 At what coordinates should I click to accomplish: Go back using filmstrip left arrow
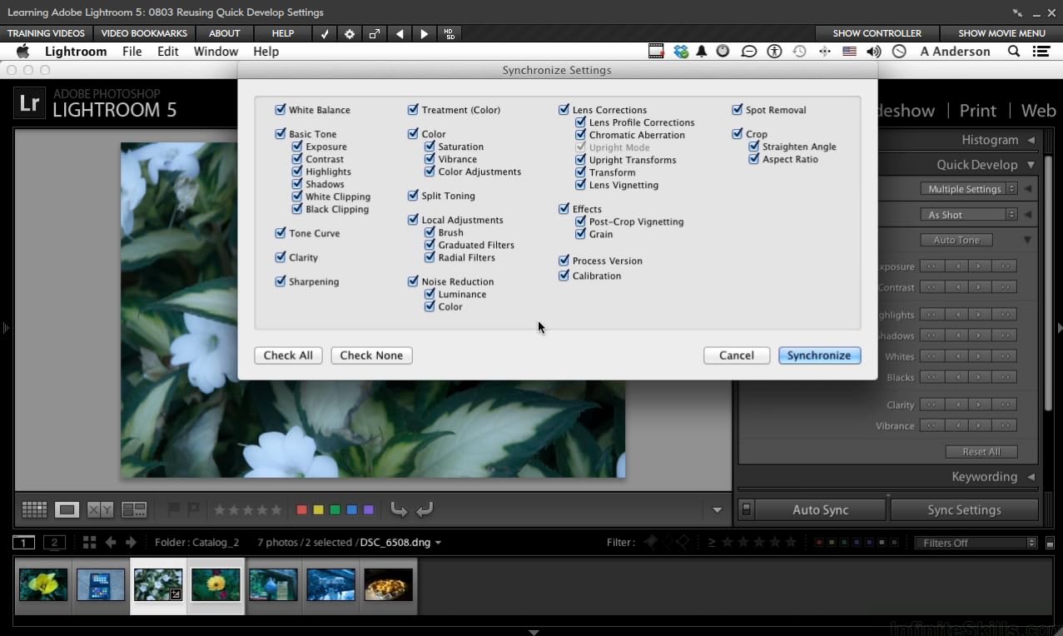point(110,543)
